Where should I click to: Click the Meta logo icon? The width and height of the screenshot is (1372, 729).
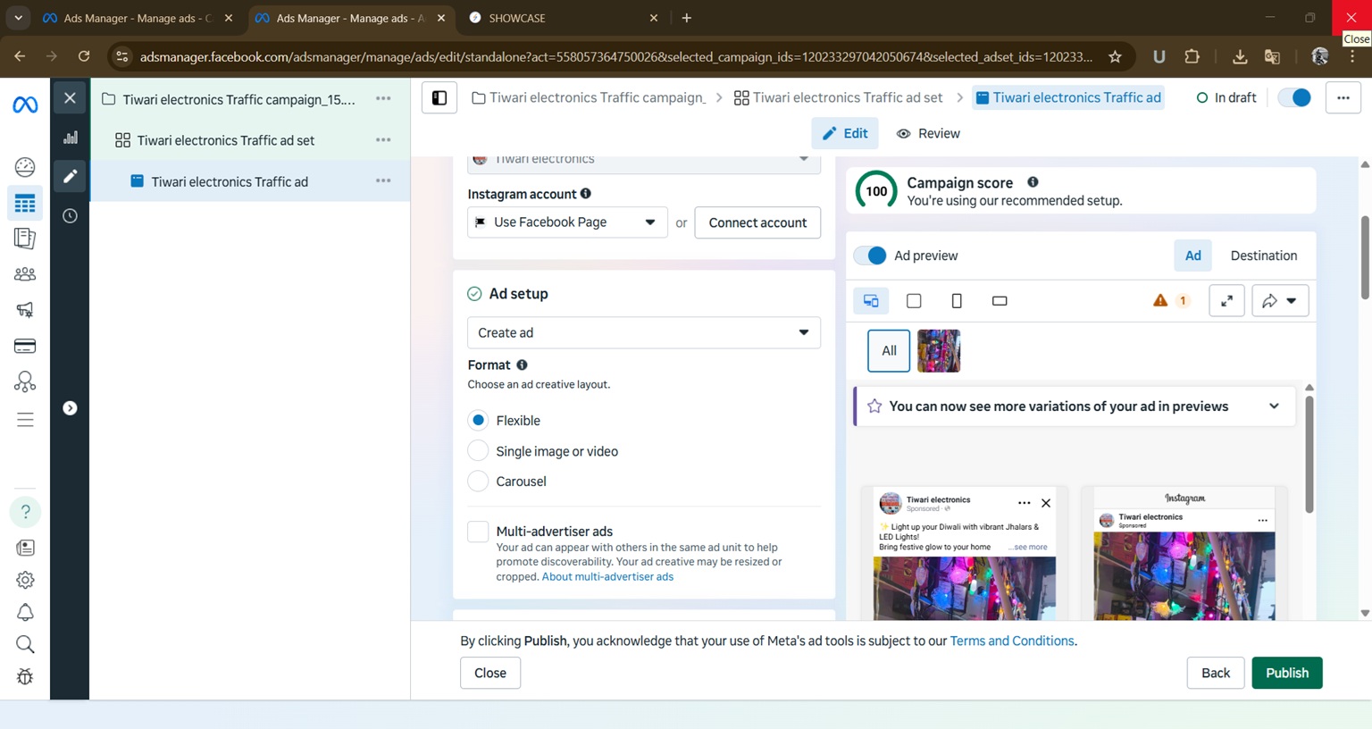25,105
